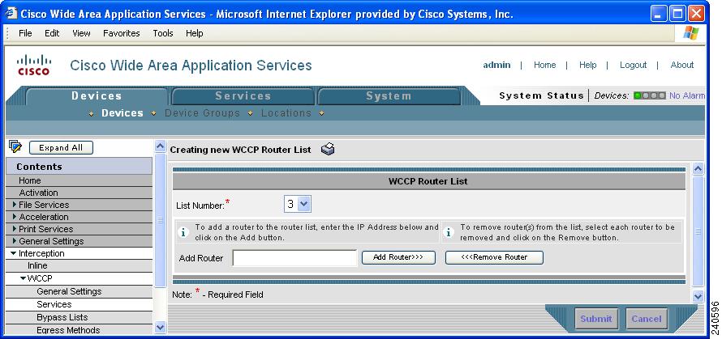Image resolution: width=722 pixels, height=339 pixels.
Task: Open the Tools menu
Action: pos(163,33)
